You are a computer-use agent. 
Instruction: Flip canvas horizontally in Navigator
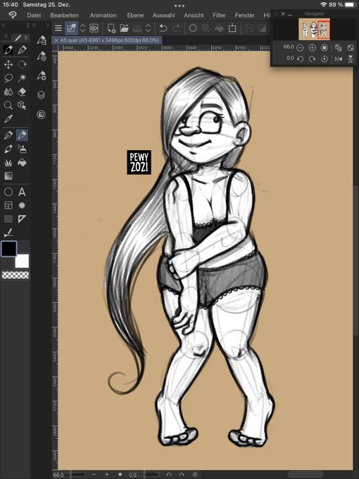tap(339, 58)
